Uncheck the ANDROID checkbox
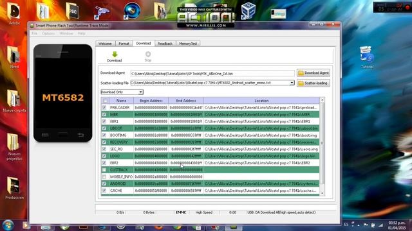 pos(104,184)
